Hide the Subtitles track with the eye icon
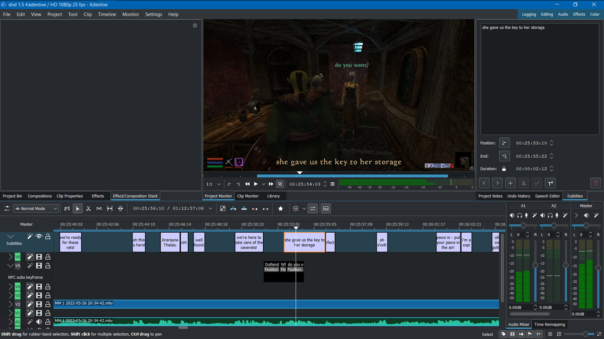Screen dimensions: 604x339 [39, 236]
